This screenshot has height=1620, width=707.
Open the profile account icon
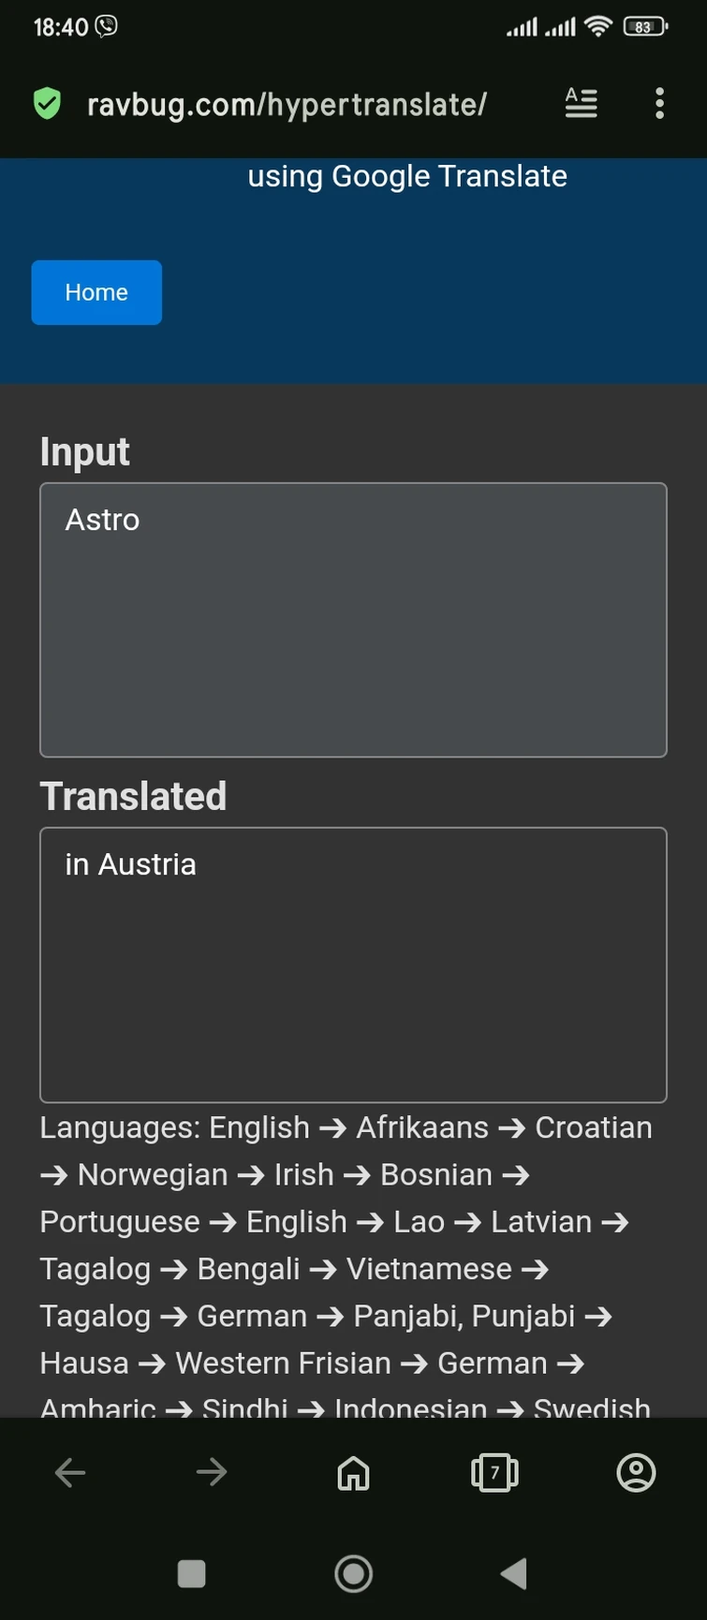click(636, 1473)
